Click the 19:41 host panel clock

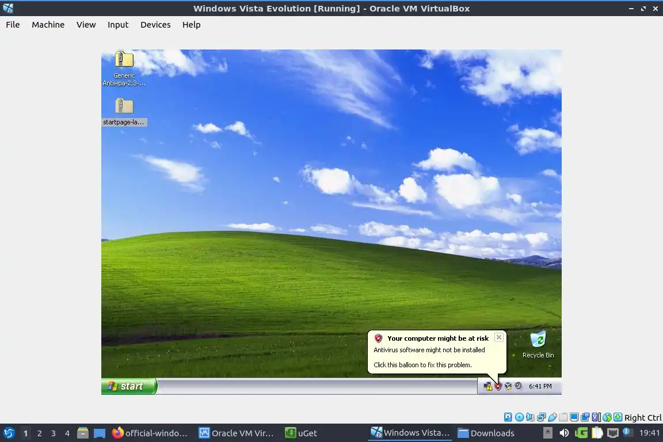(649, 433)
